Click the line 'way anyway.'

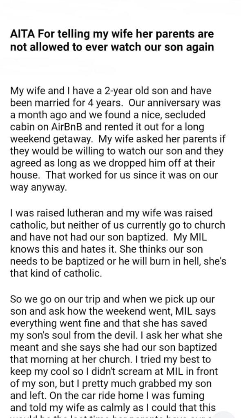coord(38,187)
